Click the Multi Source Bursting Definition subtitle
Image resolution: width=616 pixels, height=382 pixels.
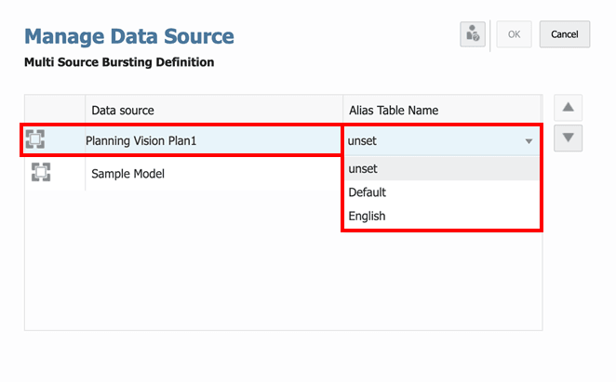pos(119,62)
